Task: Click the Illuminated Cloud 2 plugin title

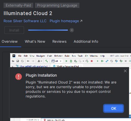Action: (28, 13)
